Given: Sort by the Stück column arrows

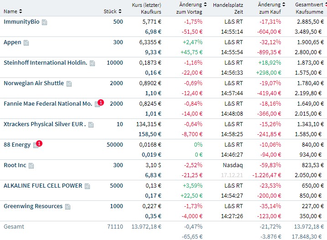Looking at the screenshot, I should 120,11.
